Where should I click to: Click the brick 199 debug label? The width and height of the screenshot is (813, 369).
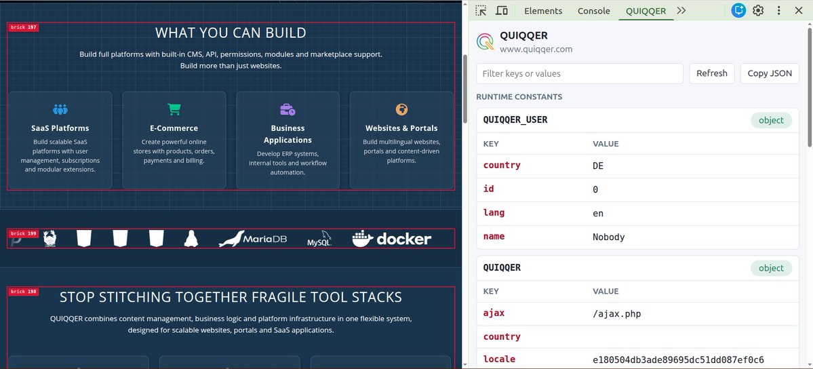(24, 233)
